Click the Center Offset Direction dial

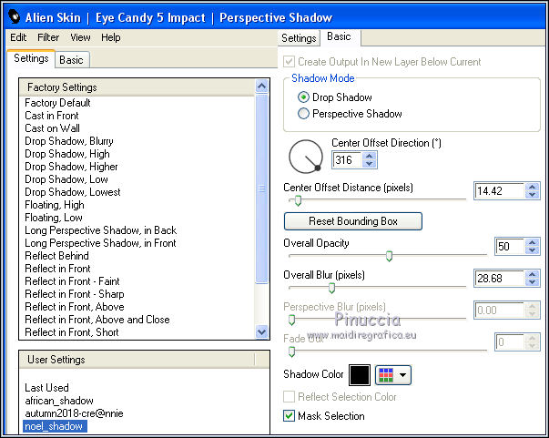click(x=306, y=157)
